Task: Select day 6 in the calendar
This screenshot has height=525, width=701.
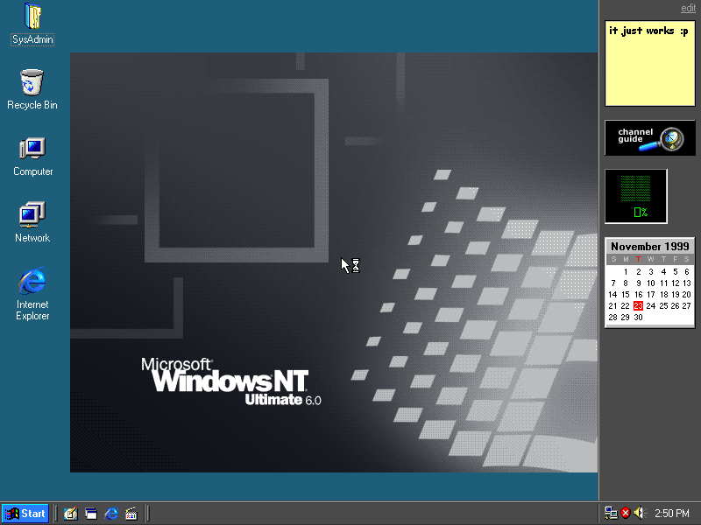Action: point(687,271)
